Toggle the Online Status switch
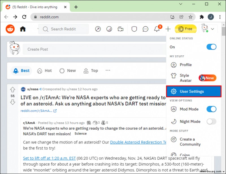The width and height of the screenshot is (226, 174). coord(211,47)
